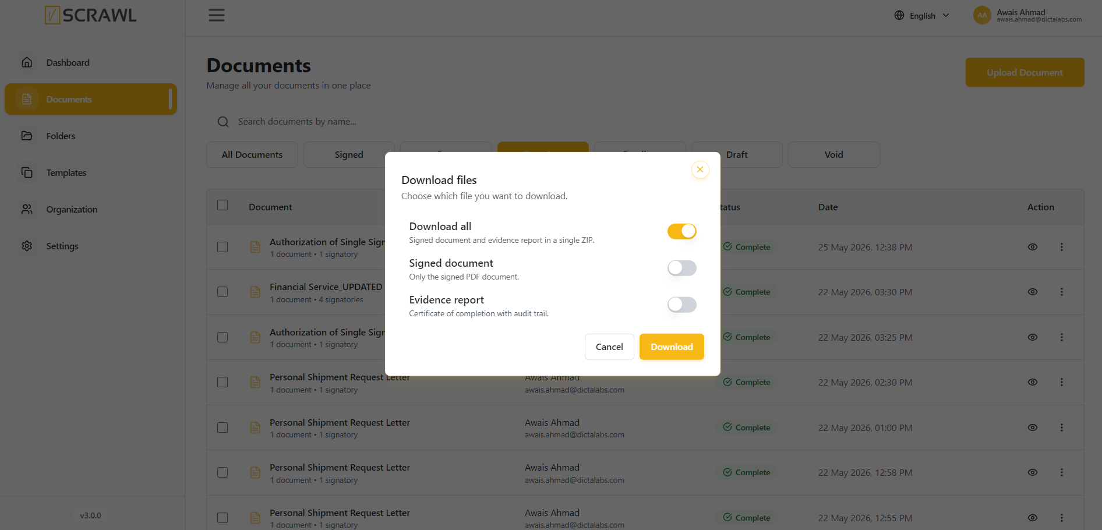Open Organization in the sidebar
Image resolution: width=1102 pixels, height=530 pixels.
click(x=90, y=209)
